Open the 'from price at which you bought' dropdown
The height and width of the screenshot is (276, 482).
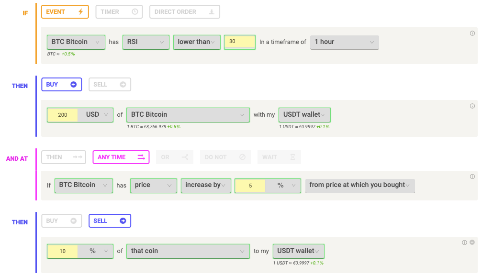pos(359,185)
